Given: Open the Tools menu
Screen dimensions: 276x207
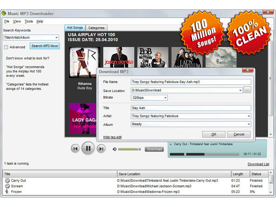Looking at the screenshot, I should click(x=29, y=21).
